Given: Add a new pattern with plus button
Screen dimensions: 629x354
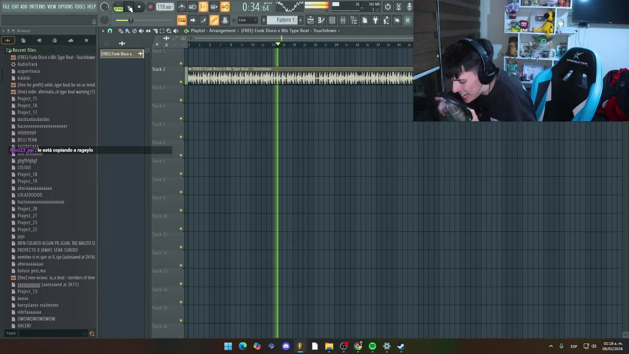Looking at the screenshot, I should (x=300, y=20).
